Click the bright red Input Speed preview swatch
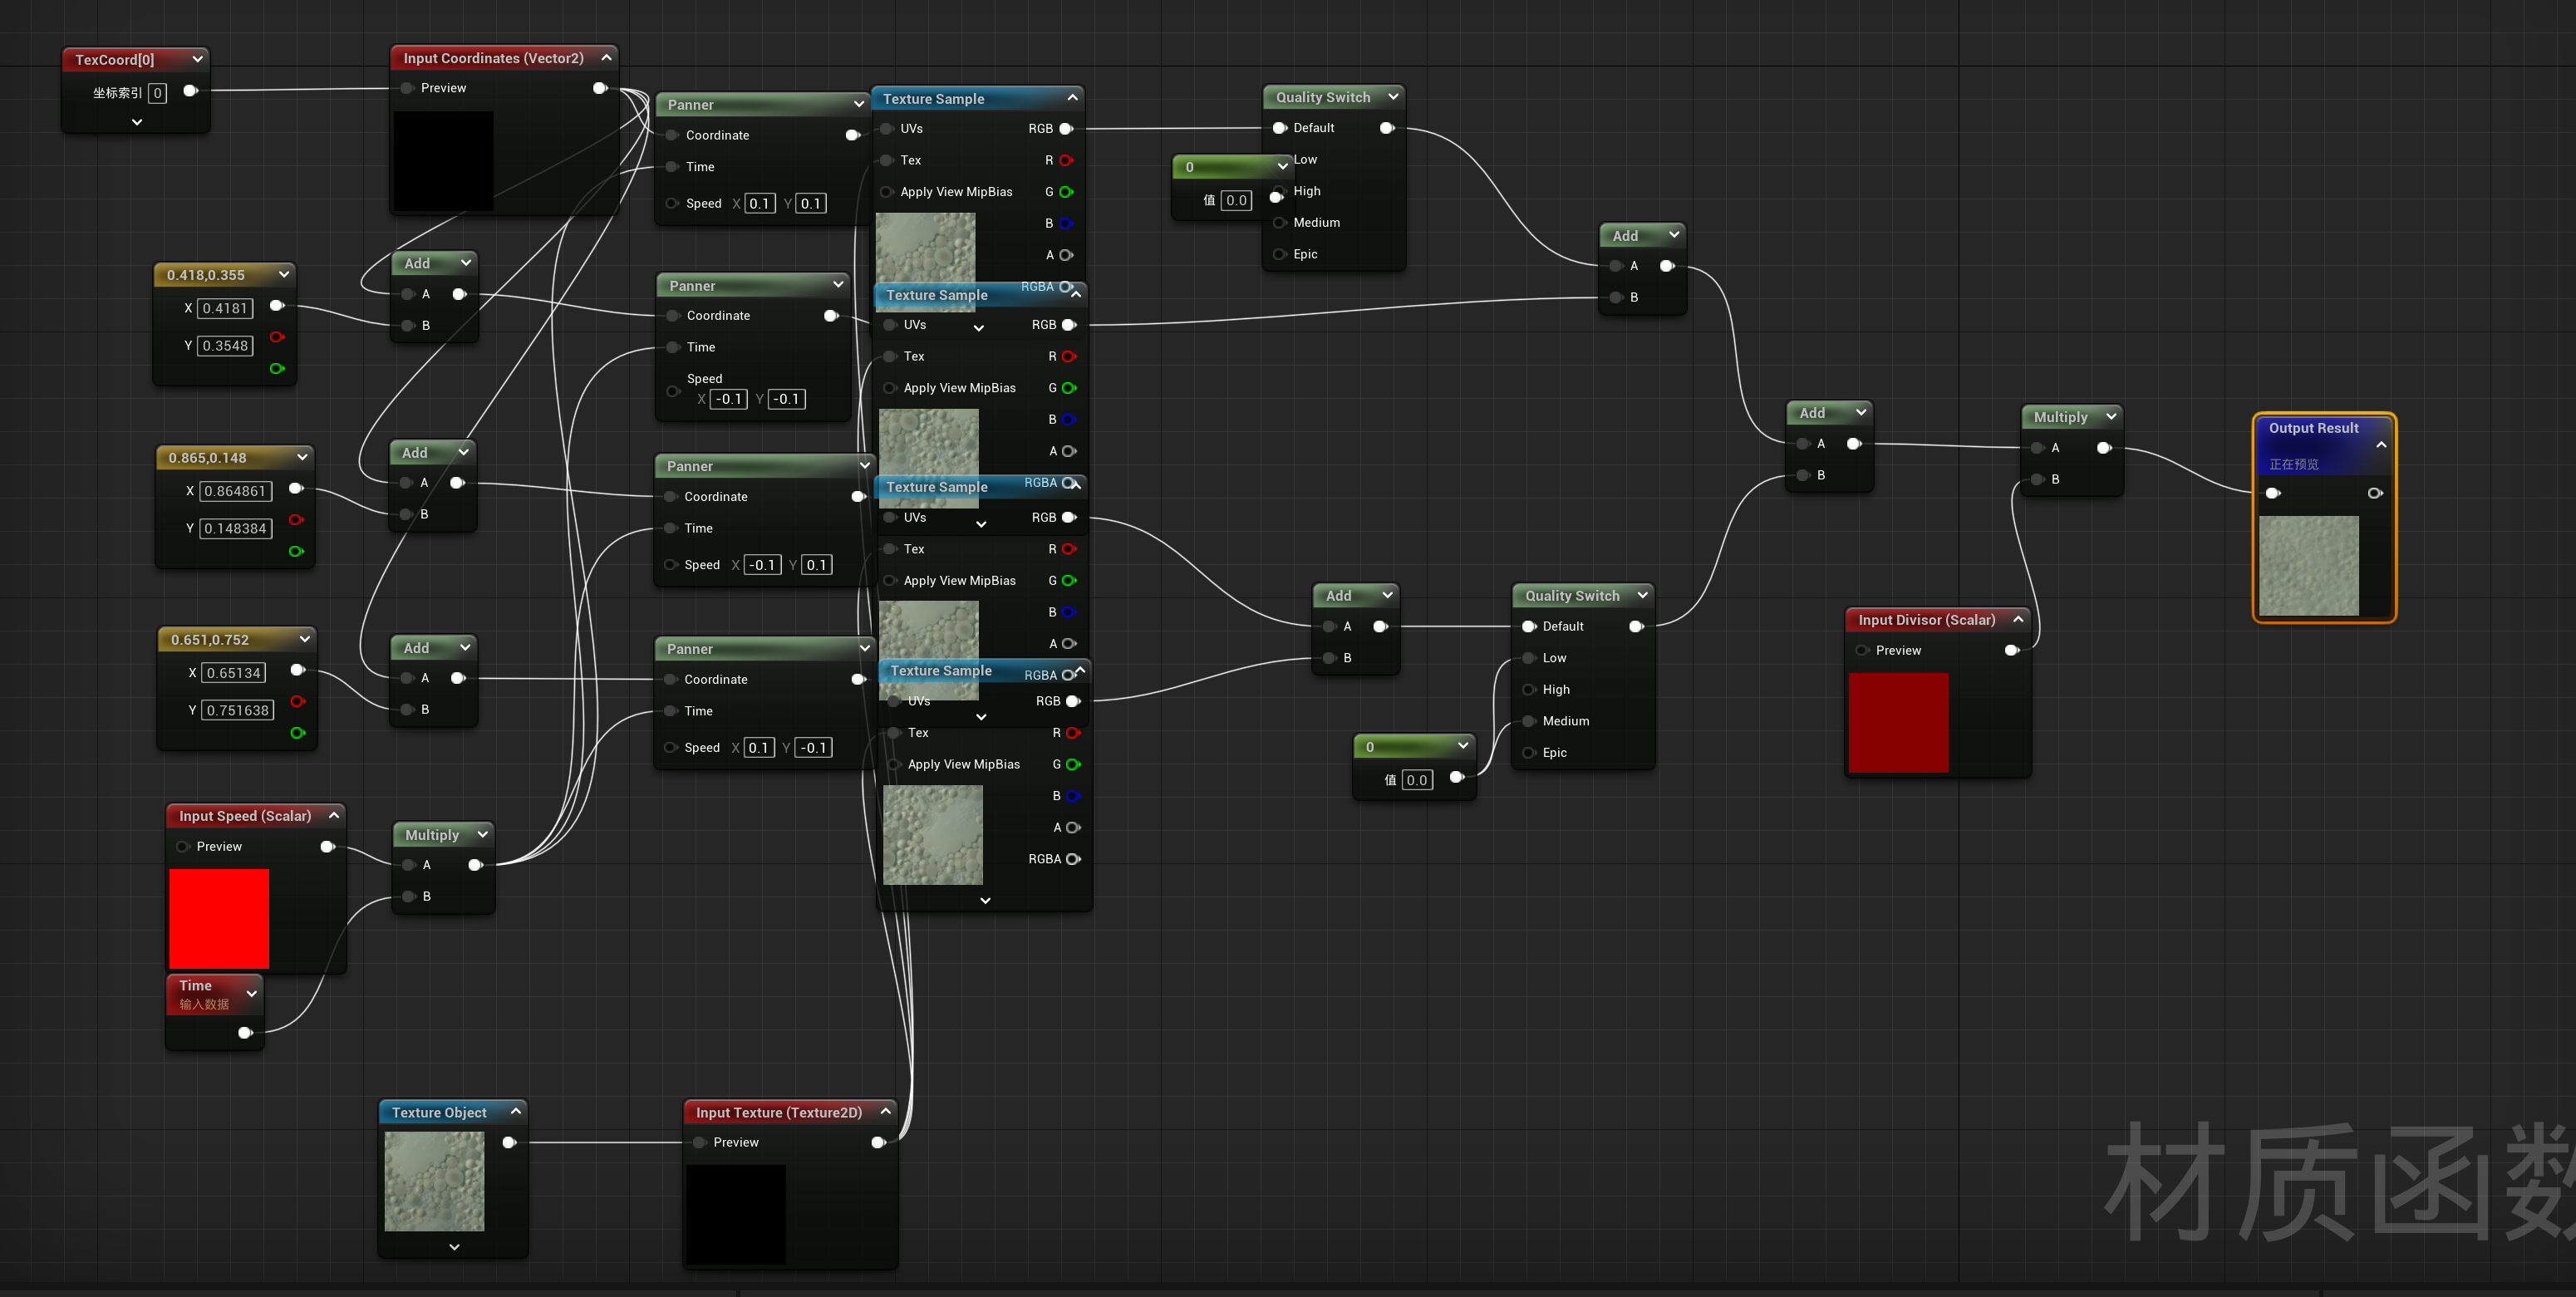The width and height of the screenshot is (2576, 1297). click(x=219, y=919)
